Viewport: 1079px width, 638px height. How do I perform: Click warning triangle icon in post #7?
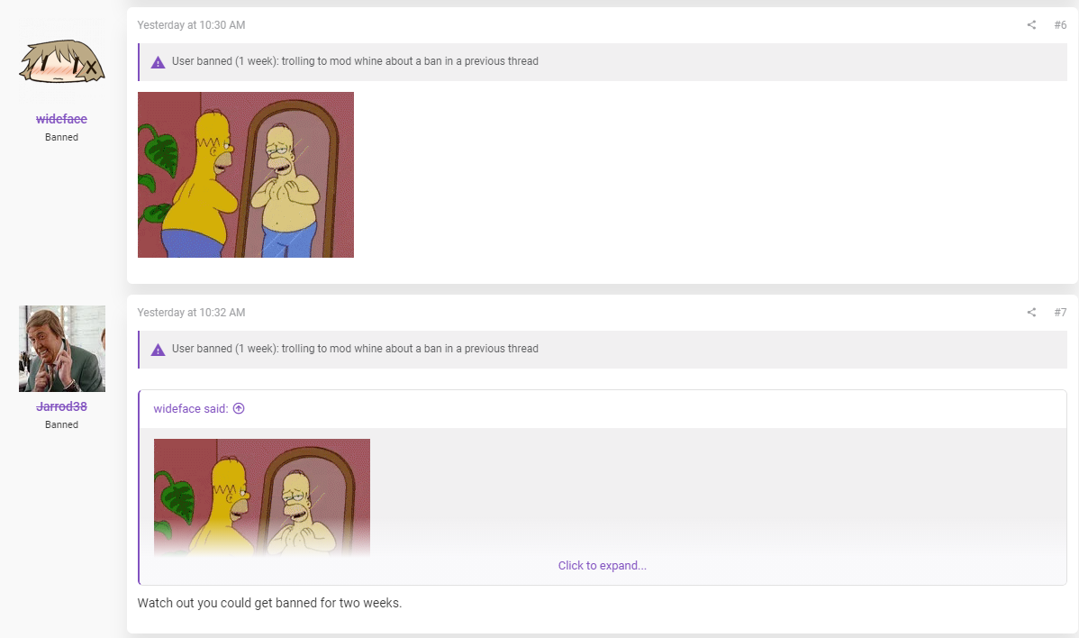click(x=158, y=350)
